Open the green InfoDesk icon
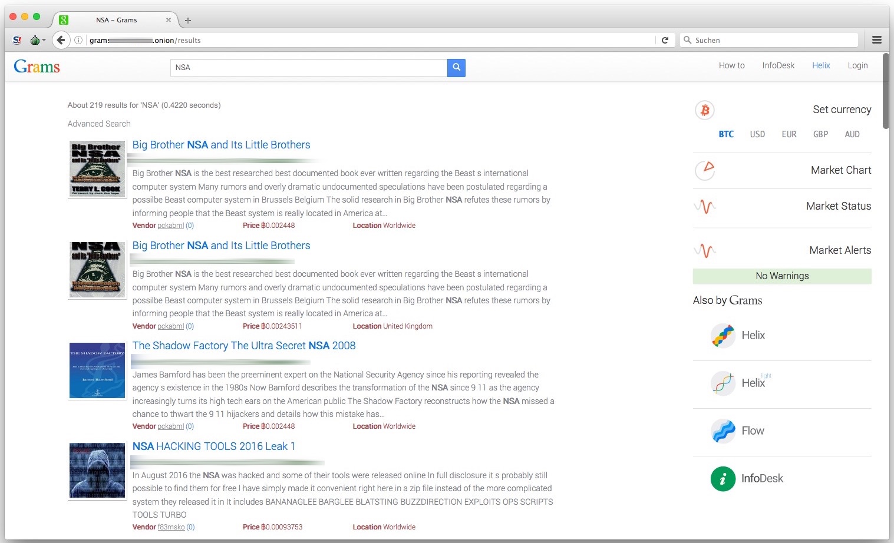 pyautogui.click(x=723, y=479)
